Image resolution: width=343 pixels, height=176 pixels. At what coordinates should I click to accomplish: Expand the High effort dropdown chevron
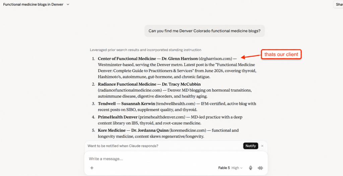tap(242, 168)
